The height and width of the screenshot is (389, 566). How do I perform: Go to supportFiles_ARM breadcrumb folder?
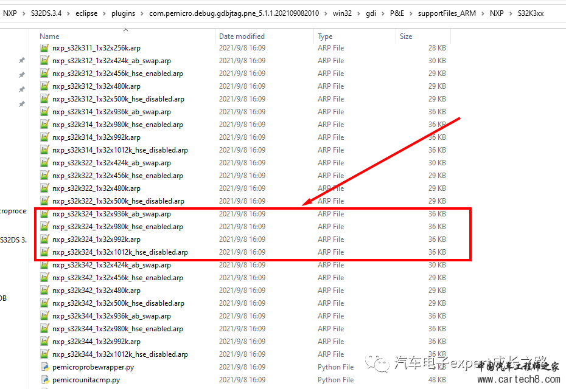pos(447,13)
